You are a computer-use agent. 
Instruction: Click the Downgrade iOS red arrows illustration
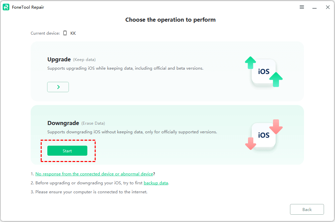[x=264, y=135]
